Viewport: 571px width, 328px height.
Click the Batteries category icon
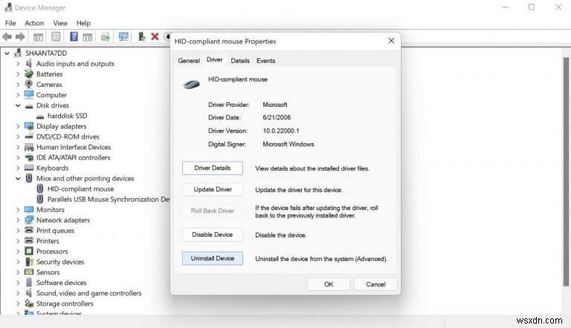click(29, 73)
